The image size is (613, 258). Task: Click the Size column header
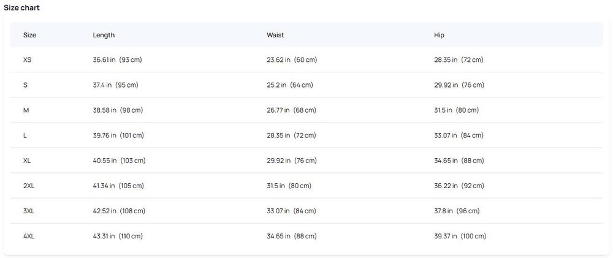(x=29, y=35)
